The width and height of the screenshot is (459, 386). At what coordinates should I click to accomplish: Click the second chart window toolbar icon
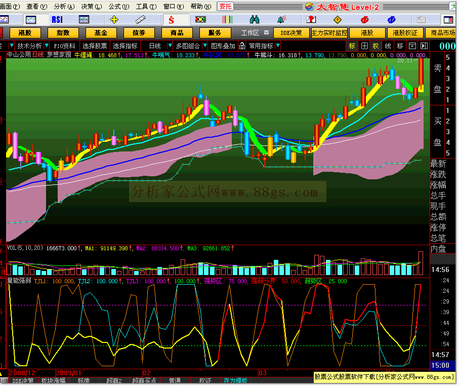[31, 20]
